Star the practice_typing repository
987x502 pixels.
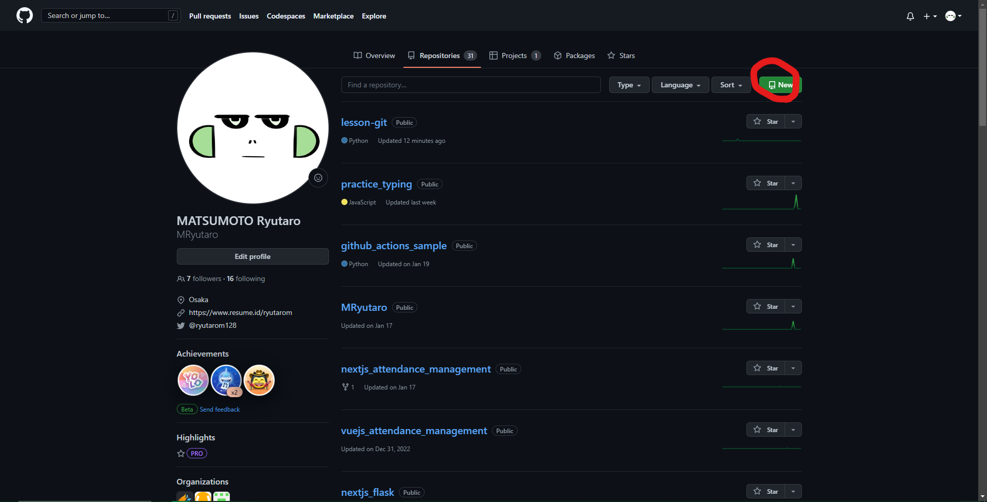pyautogui.click(x=767, y=183)
